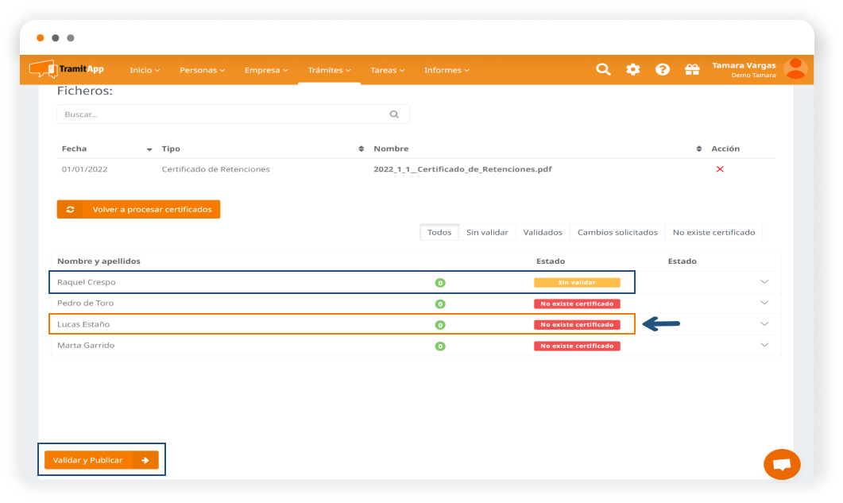The height and width of the screenshot is (503, 843).
Task: Open the chat support bubble icon
Action: [x=781, y=465]
